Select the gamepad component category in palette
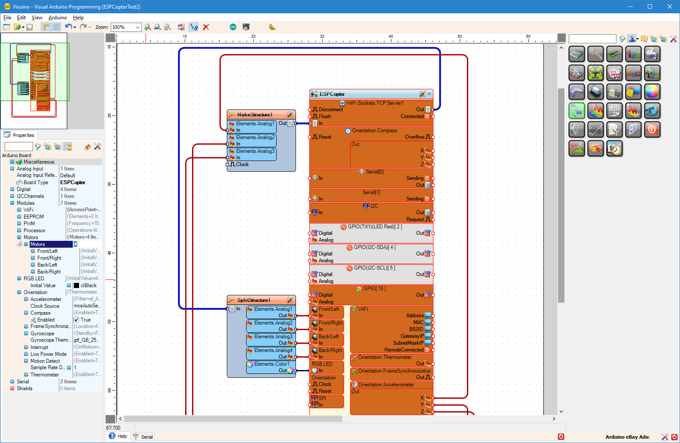This screenshot has width=680, height=443. coord(576,92)
